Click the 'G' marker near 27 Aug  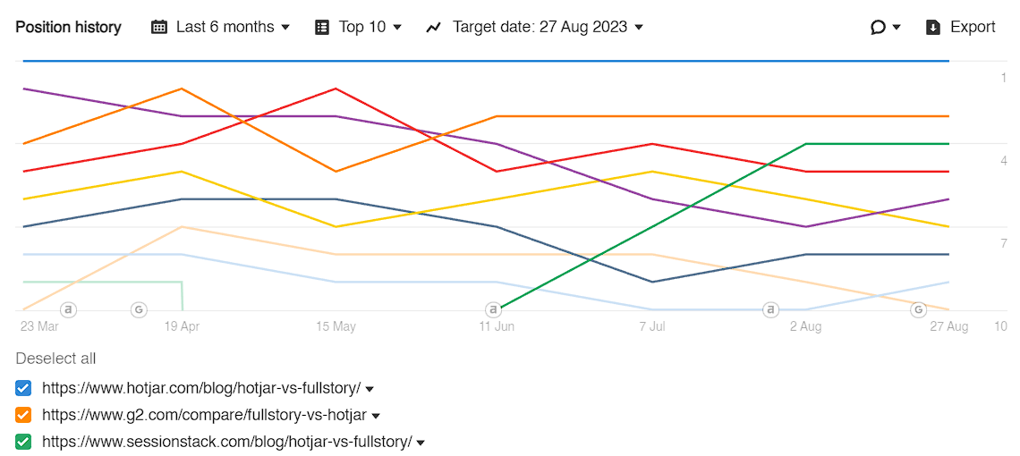[x=919, y=309]
